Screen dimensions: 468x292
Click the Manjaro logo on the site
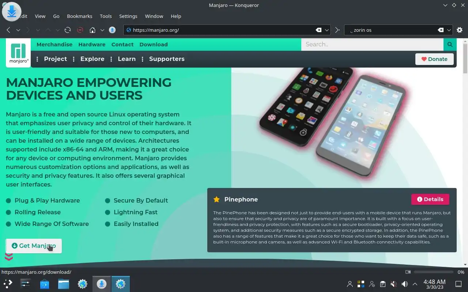click(18, 53)
